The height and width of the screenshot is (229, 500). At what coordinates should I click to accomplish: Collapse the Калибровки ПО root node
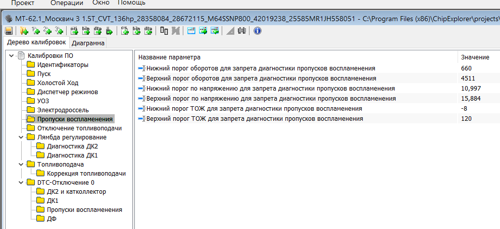(12, 56)
